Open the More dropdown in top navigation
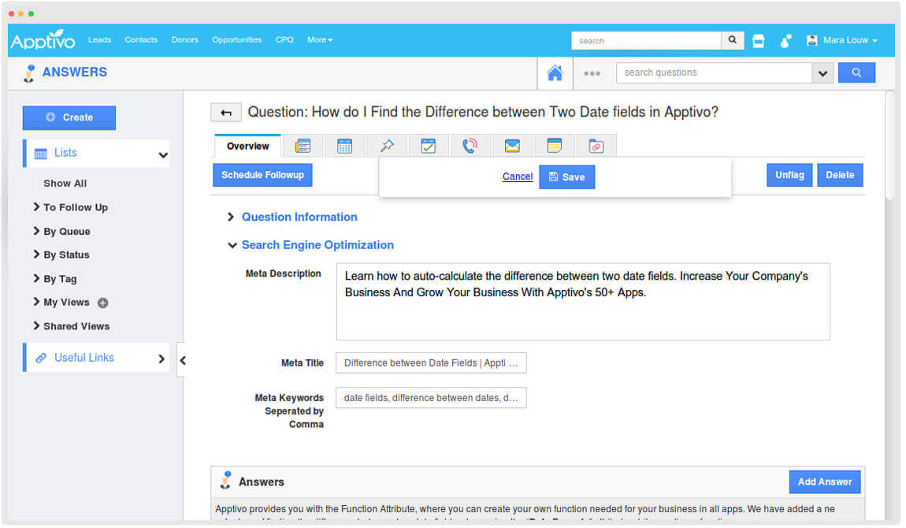Viewport: 906px width, 528px height. click(x=320, y=40)
